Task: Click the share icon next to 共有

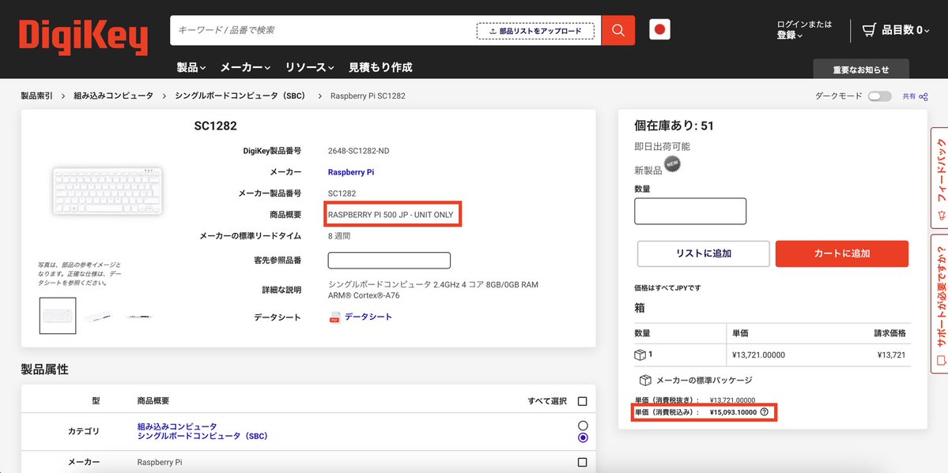Action: 923,96
